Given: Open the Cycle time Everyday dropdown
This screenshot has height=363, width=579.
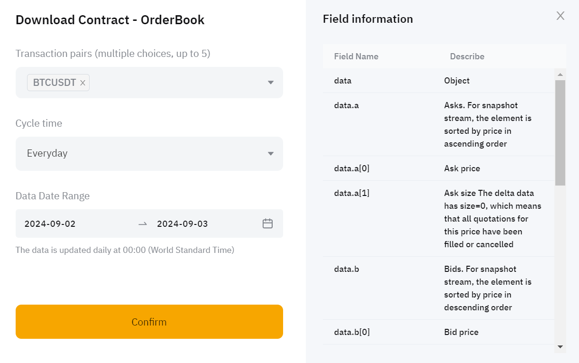Looking at the screenshot, I should pyautogui.click(x=149, y=153).
